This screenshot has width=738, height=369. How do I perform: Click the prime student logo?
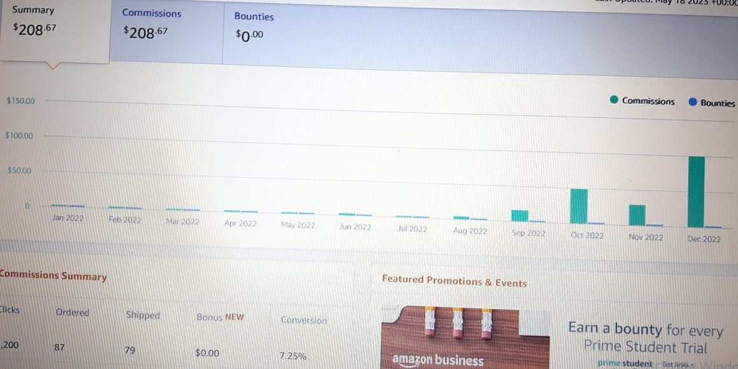625,363
